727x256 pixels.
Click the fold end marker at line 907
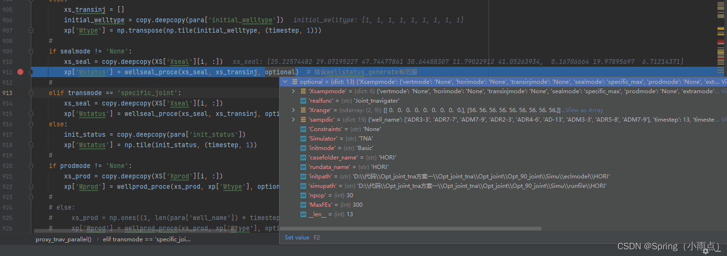31,31
